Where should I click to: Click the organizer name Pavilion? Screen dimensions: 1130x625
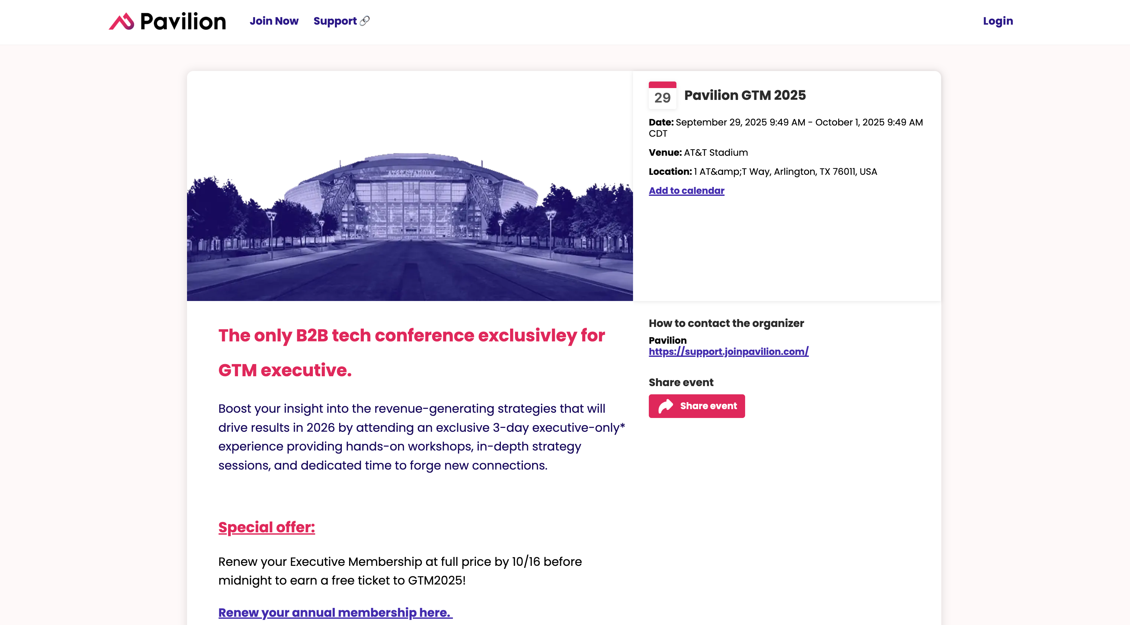pyautogui.click(x=667, y=340)
